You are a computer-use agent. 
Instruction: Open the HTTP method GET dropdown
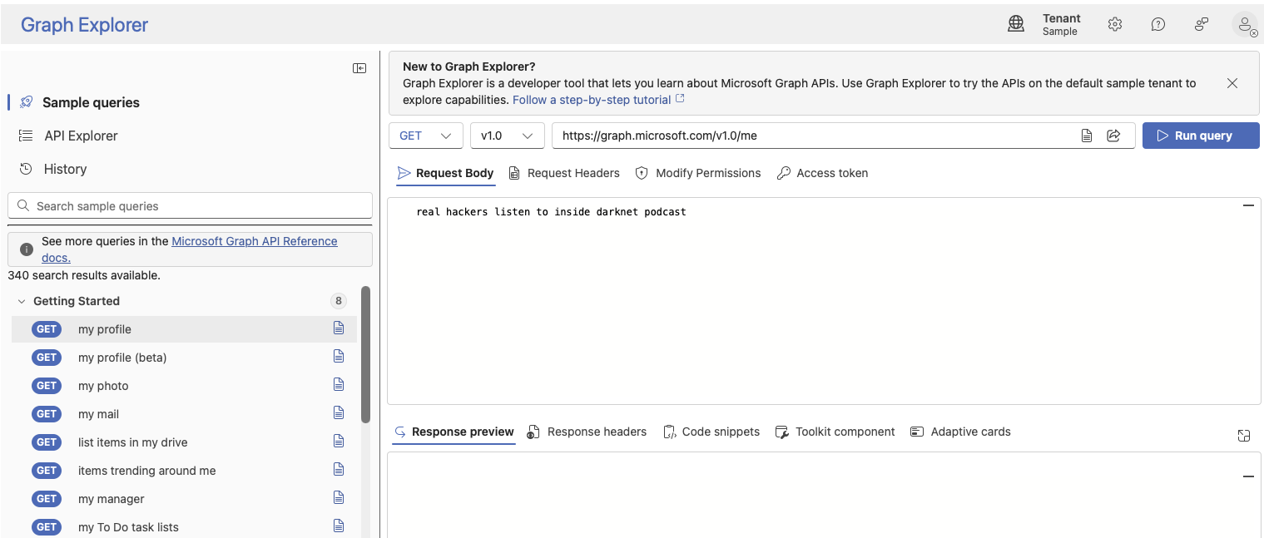[425, 136]
